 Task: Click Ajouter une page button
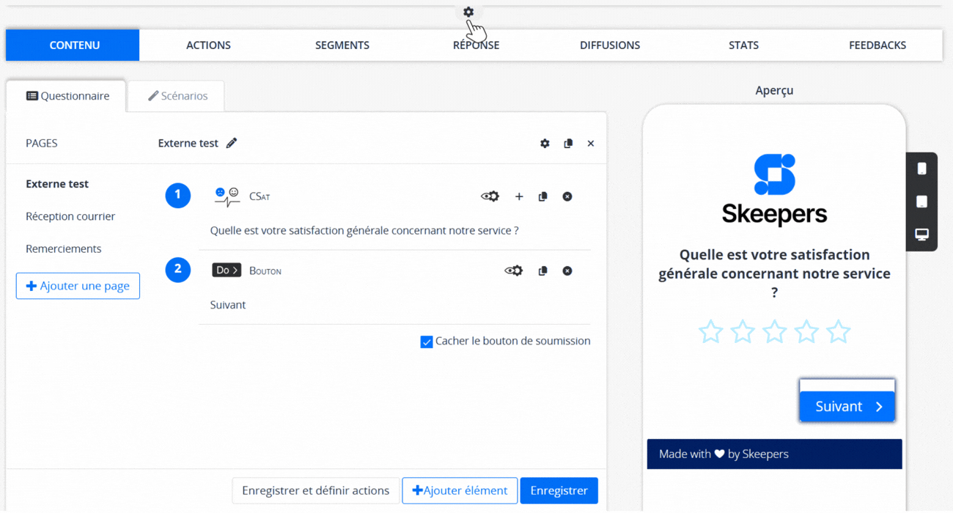pos(78,286)
